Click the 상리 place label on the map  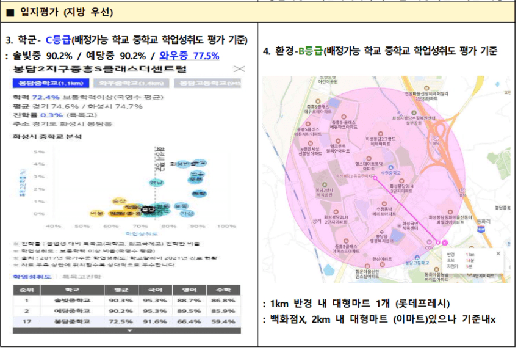[317, 221]
